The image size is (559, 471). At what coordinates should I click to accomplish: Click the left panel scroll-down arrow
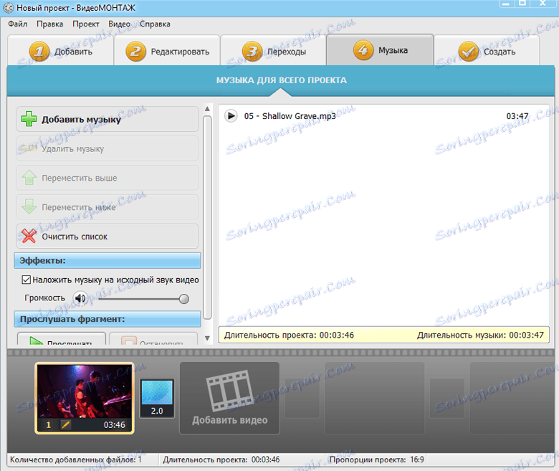pos(207,338)
